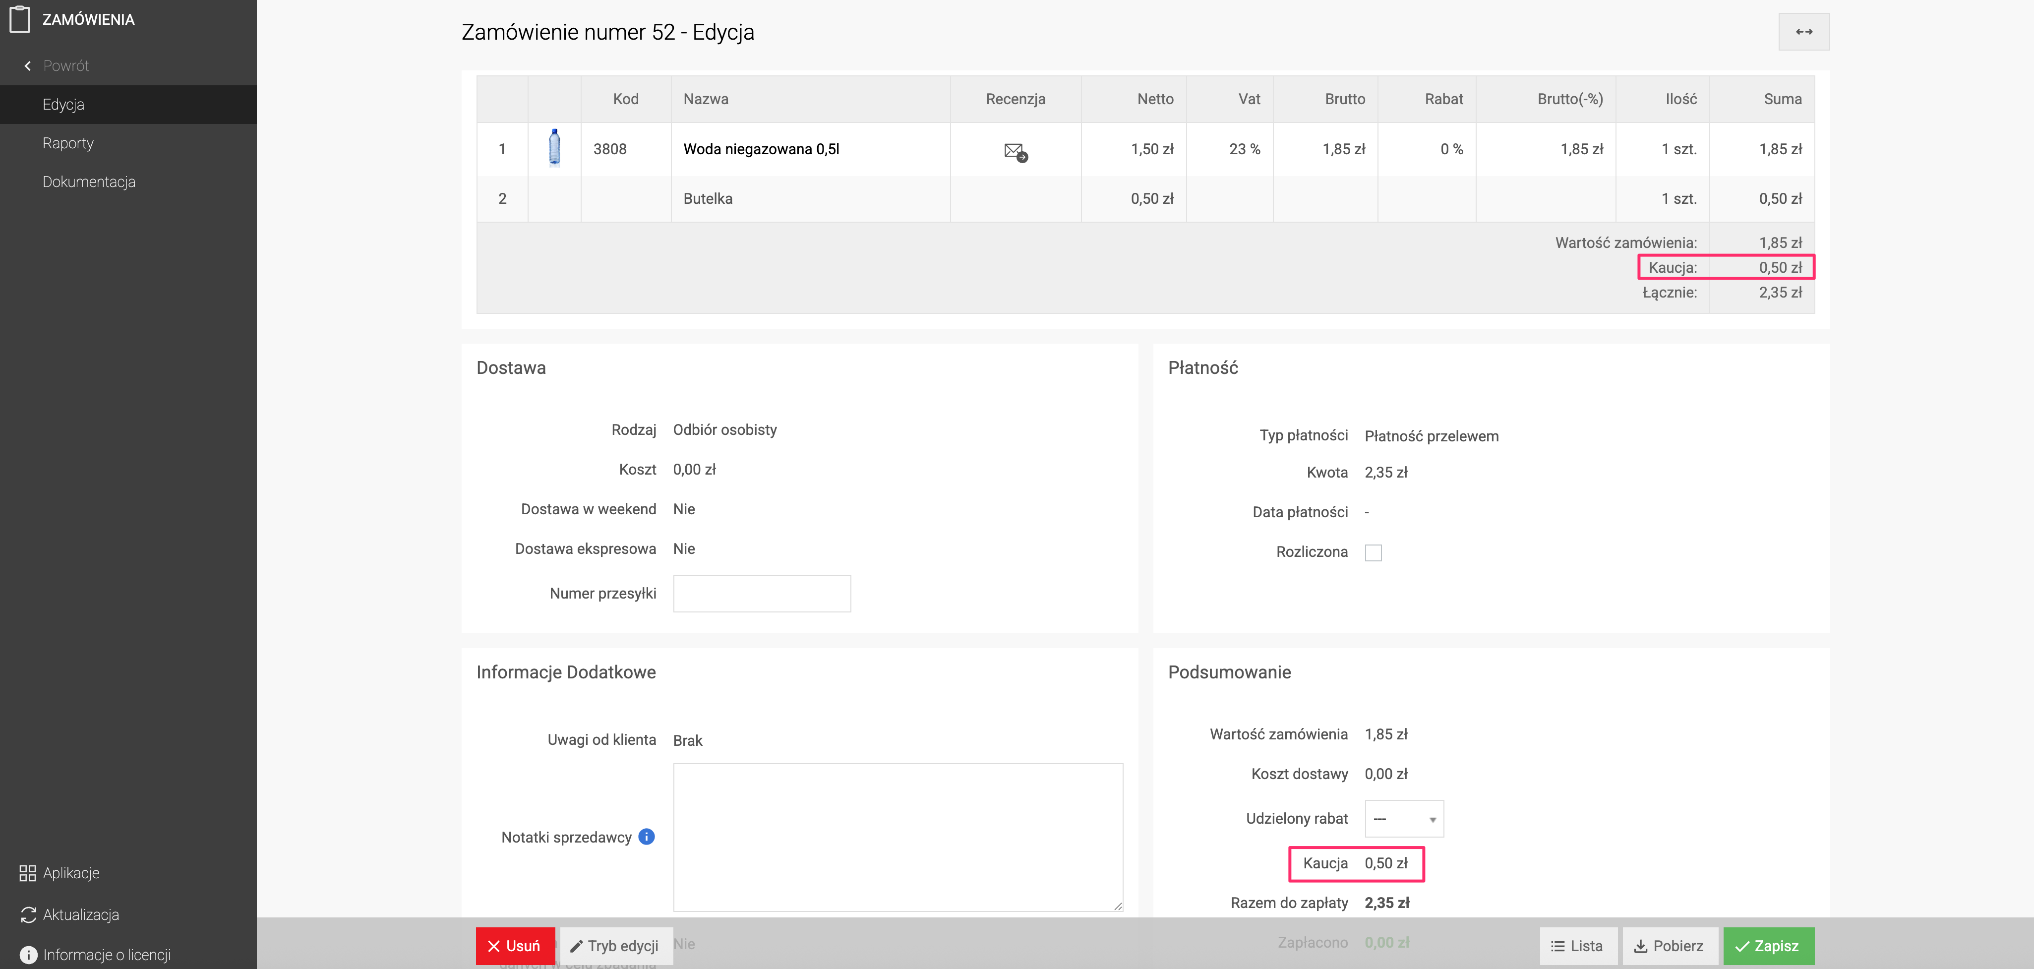
Task: Select Raporty in the sidebar menu
Action: pos(68,143)
